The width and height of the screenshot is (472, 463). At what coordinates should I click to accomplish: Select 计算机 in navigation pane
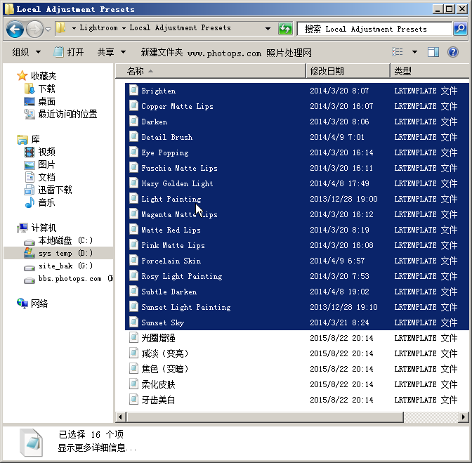[x=37, y=228]
